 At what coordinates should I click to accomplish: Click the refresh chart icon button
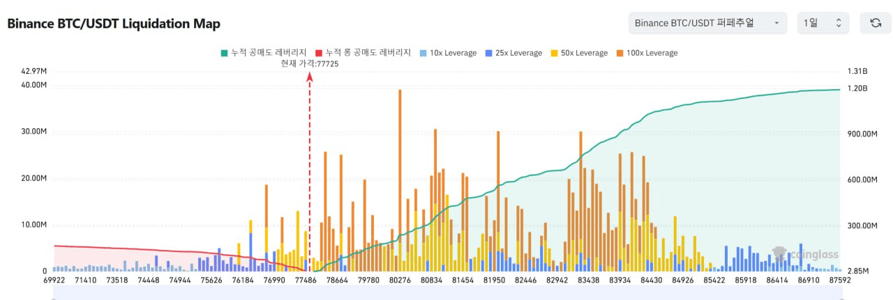point(875,23)
